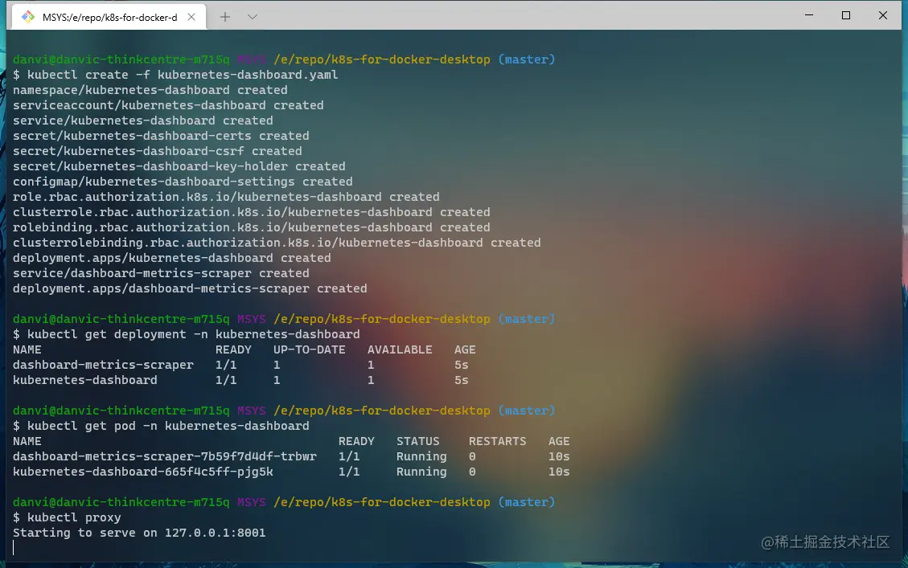Screen dimensions: 908x568
Task: Click the STATUS column header
Action: 417,441
